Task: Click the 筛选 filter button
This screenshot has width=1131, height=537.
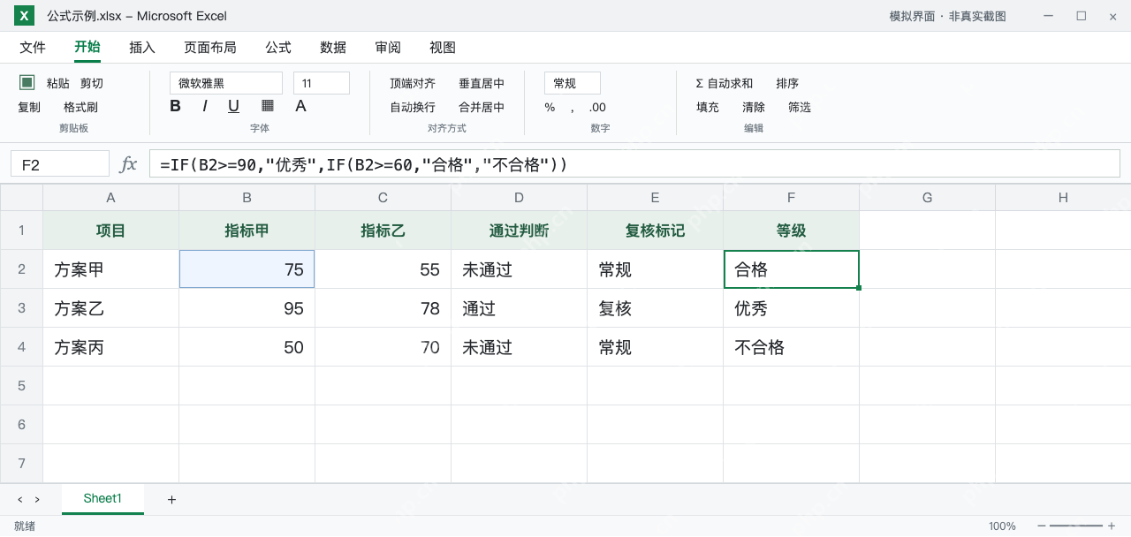Action: [x=800, y=108]
